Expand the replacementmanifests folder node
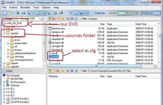The height and width of the screenshot is (105, 163). (8, 53)
